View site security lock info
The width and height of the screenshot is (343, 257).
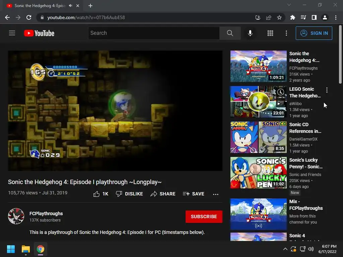(42, 17)
